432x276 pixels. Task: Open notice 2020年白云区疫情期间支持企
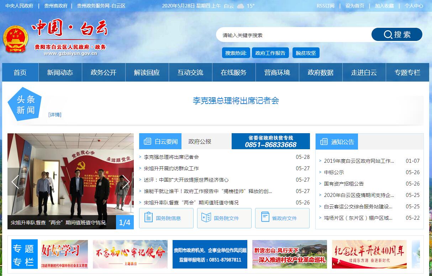coord(359,195)
